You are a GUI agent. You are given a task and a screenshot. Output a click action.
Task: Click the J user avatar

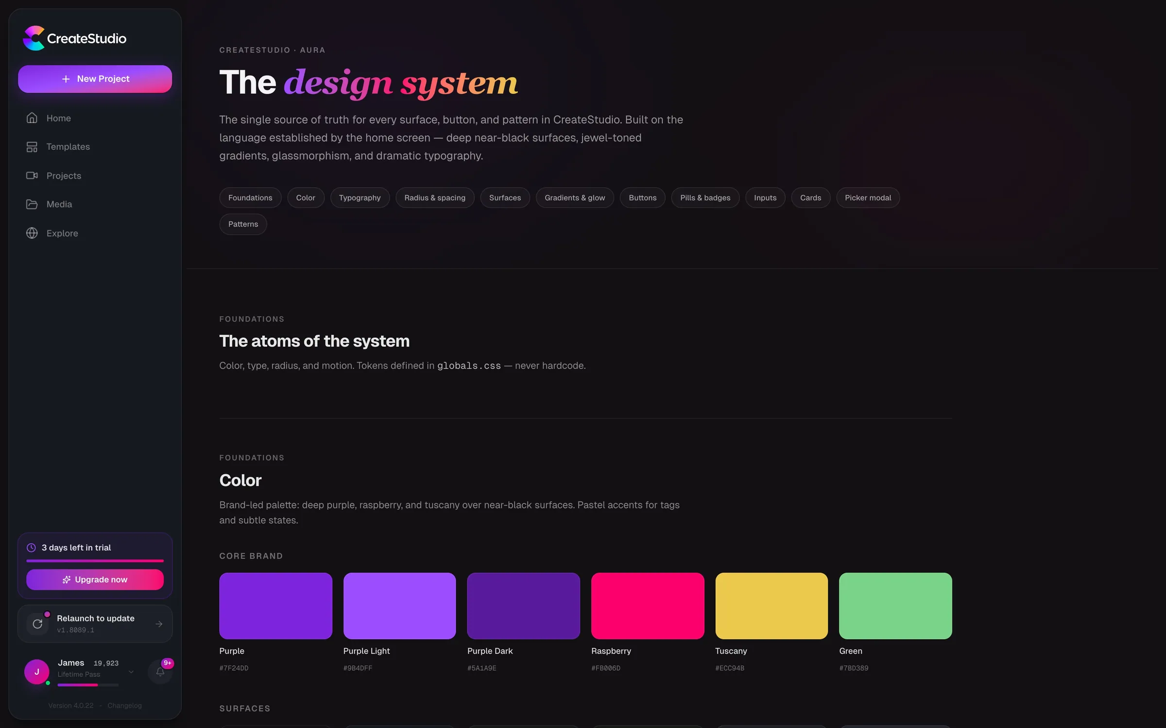pyautogui.click(x=37, y=672)
